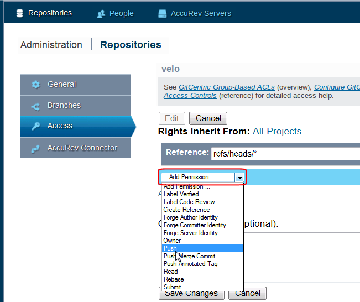The width and height of the screenshot is (360, 302).
Task: Open the People tab
Action: [x=121, y=13]
